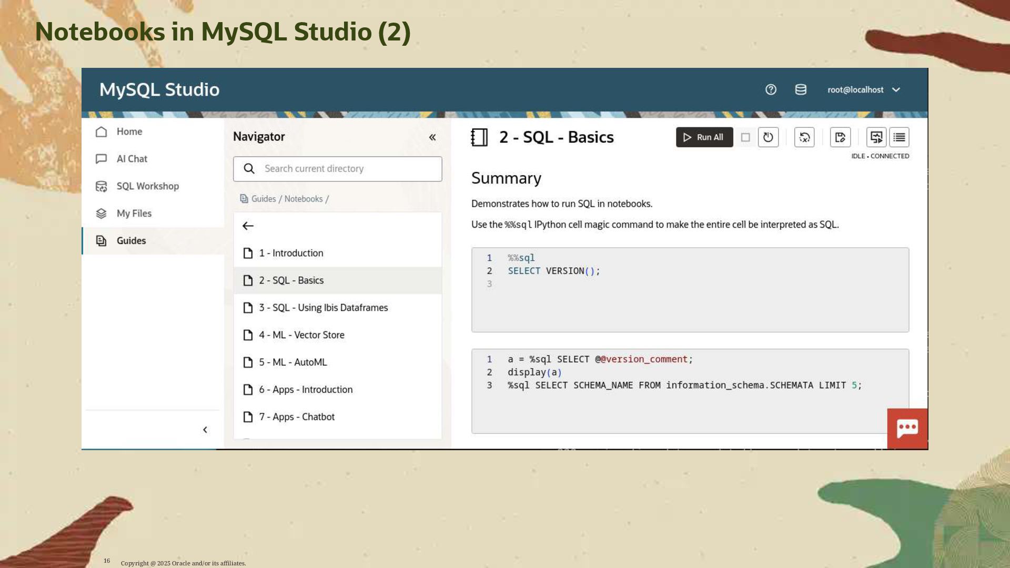Click the presentation mode monitor icon
This screenshot has height=568, width=1010.
point(876,137)
